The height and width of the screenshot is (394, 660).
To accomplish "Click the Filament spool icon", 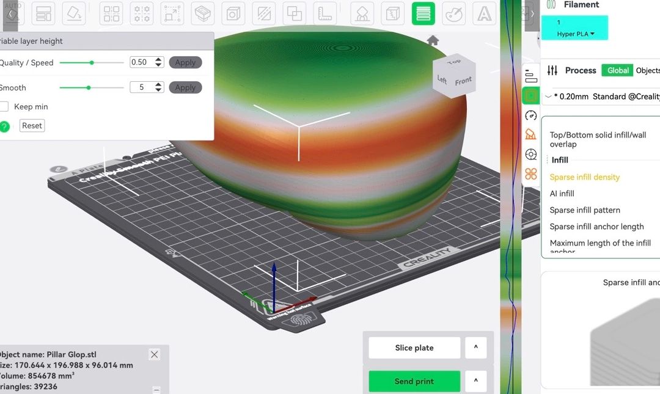I will (551, 5).
